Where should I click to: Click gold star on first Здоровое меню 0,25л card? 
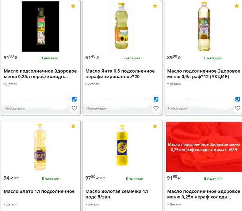[73, 6]
